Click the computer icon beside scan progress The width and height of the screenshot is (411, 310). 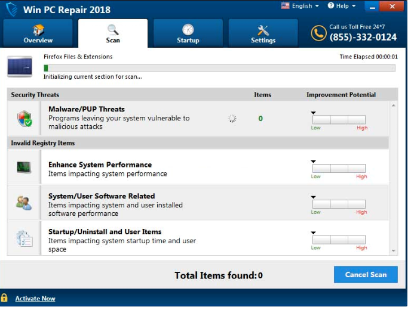pyautogui.click(x=20, y=67)
